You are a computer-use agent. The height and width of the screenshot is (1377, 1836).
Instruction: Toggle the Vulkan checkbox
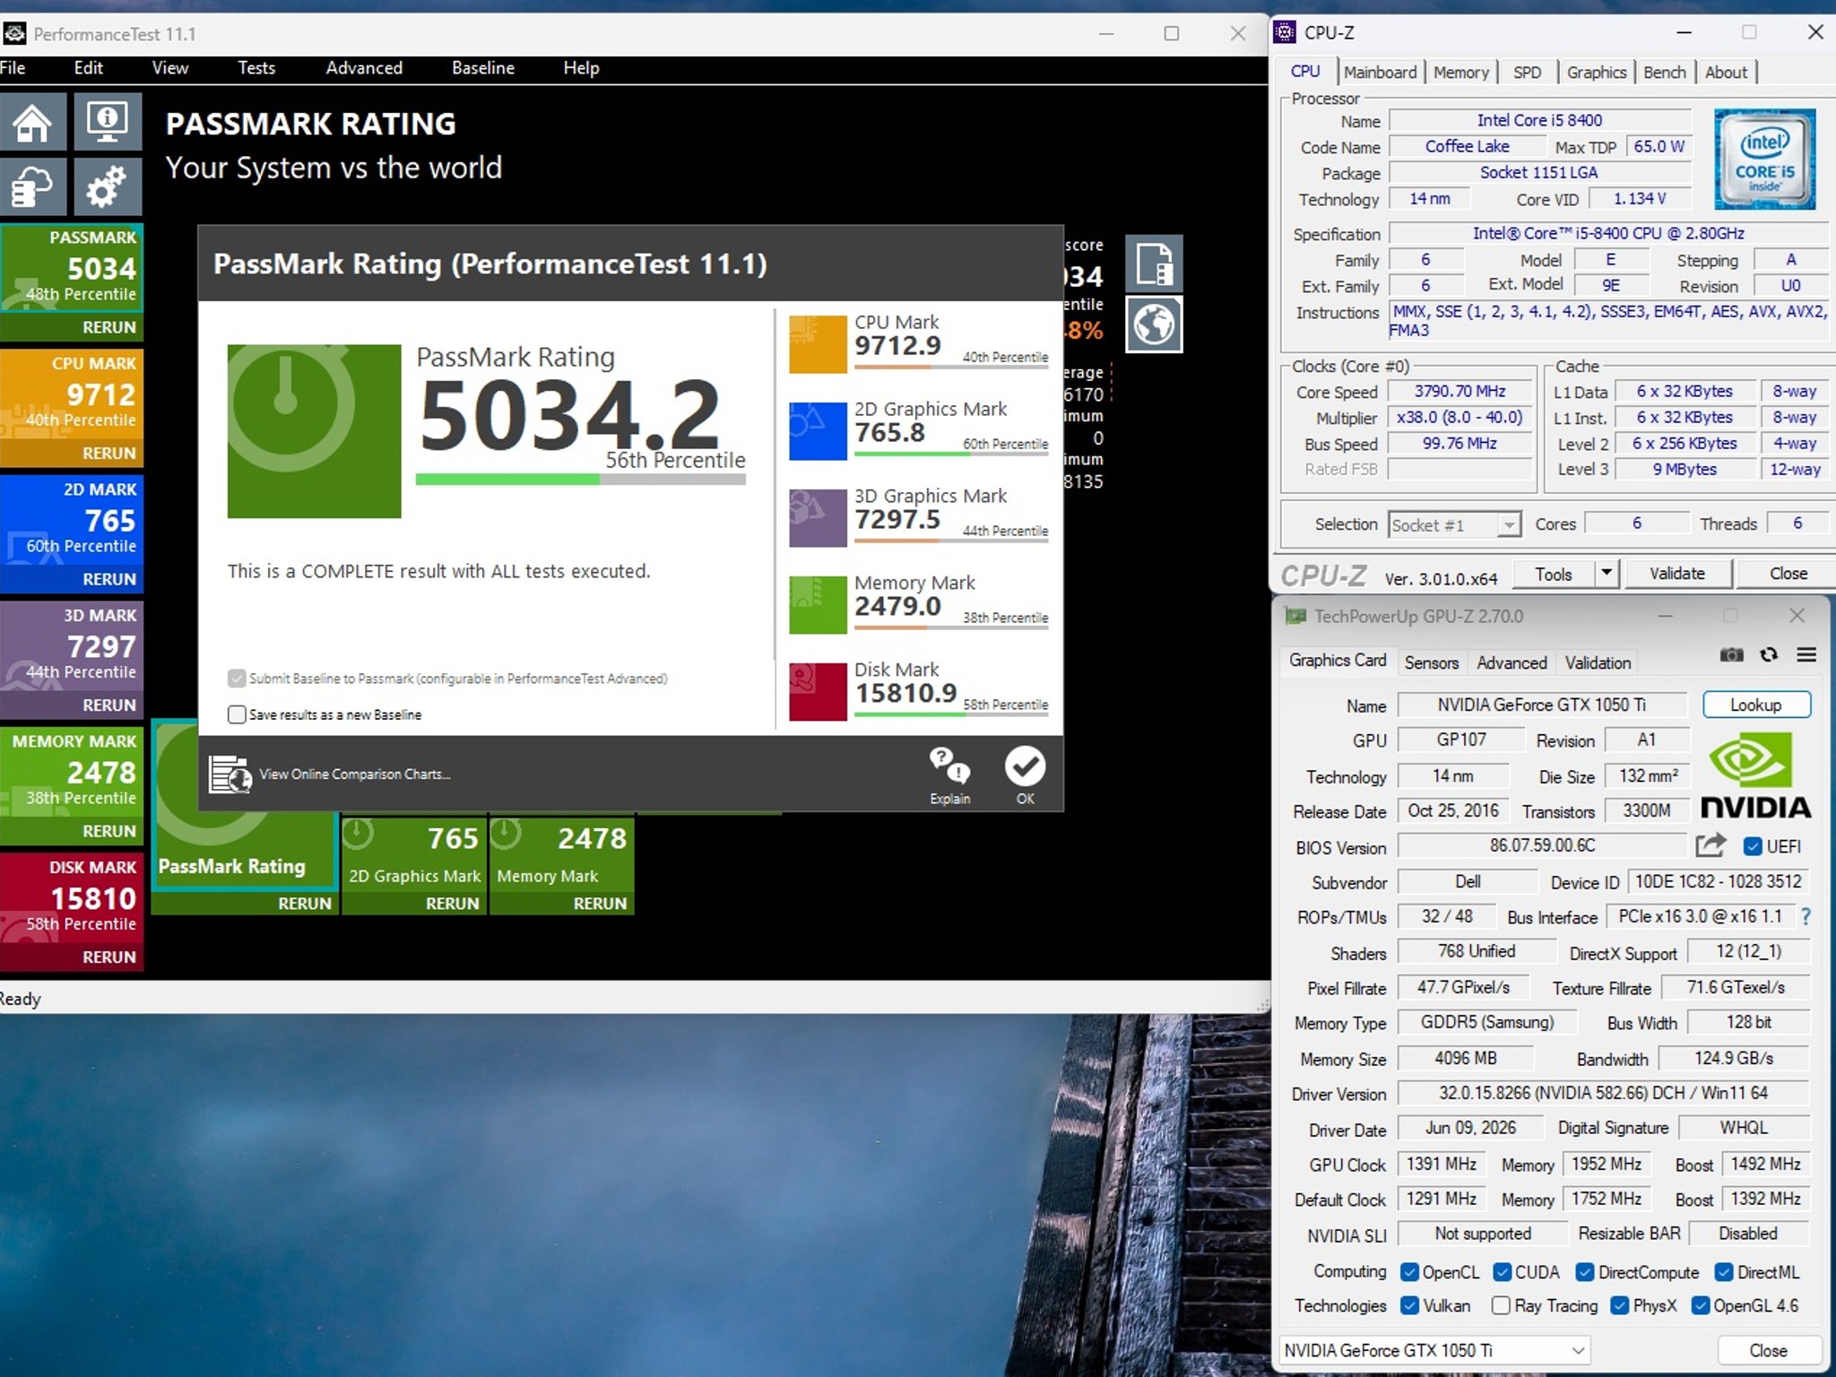(x=1409, y=1305)
